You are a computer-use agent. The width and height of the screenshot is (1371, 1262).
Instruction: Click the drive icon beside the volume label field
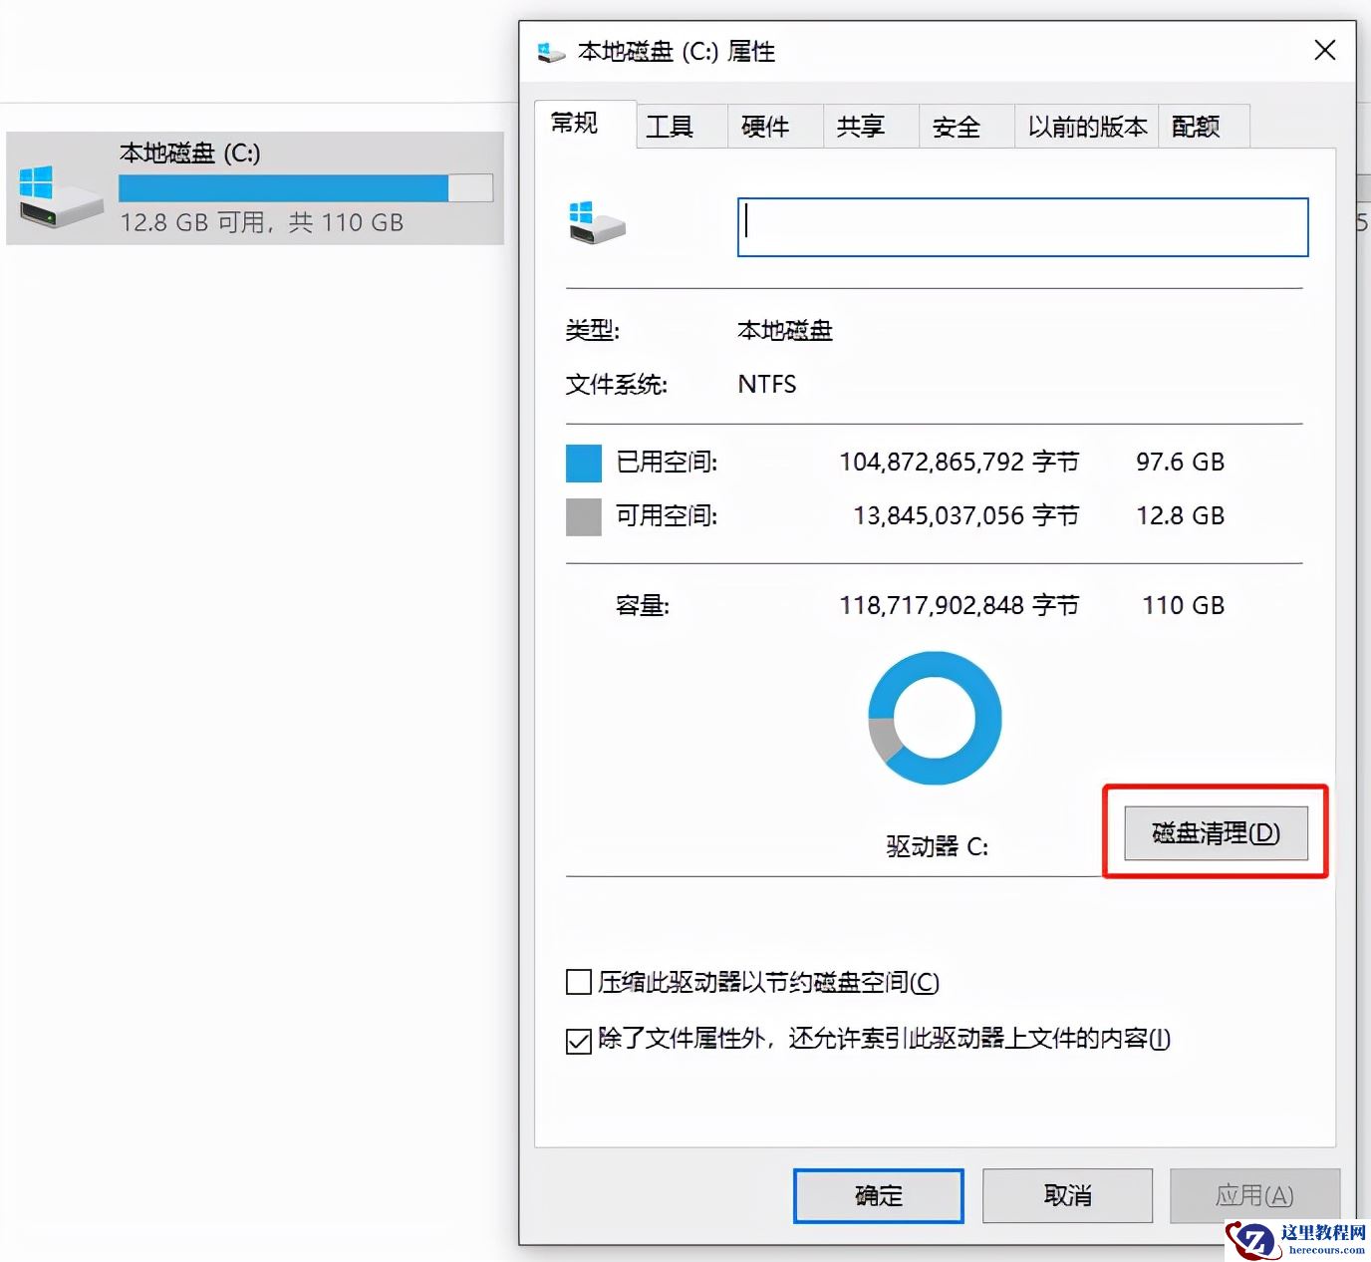point(598,225)
